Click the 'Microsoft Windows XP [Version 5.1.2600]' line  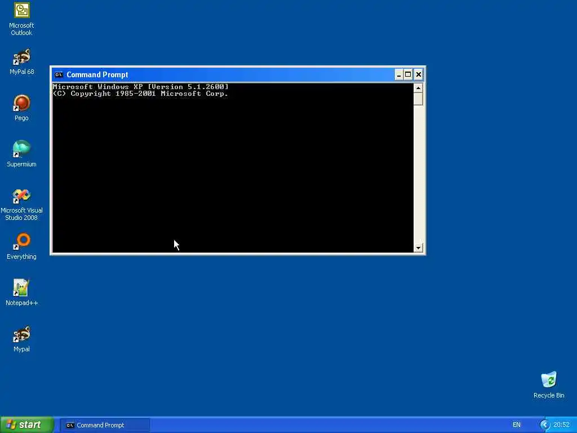140,87
